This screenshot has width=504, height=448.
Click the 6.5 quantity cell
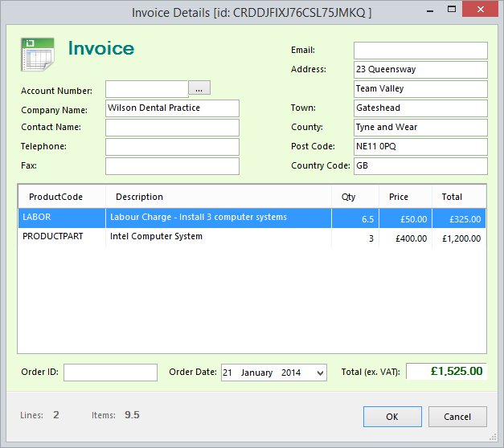355,218
